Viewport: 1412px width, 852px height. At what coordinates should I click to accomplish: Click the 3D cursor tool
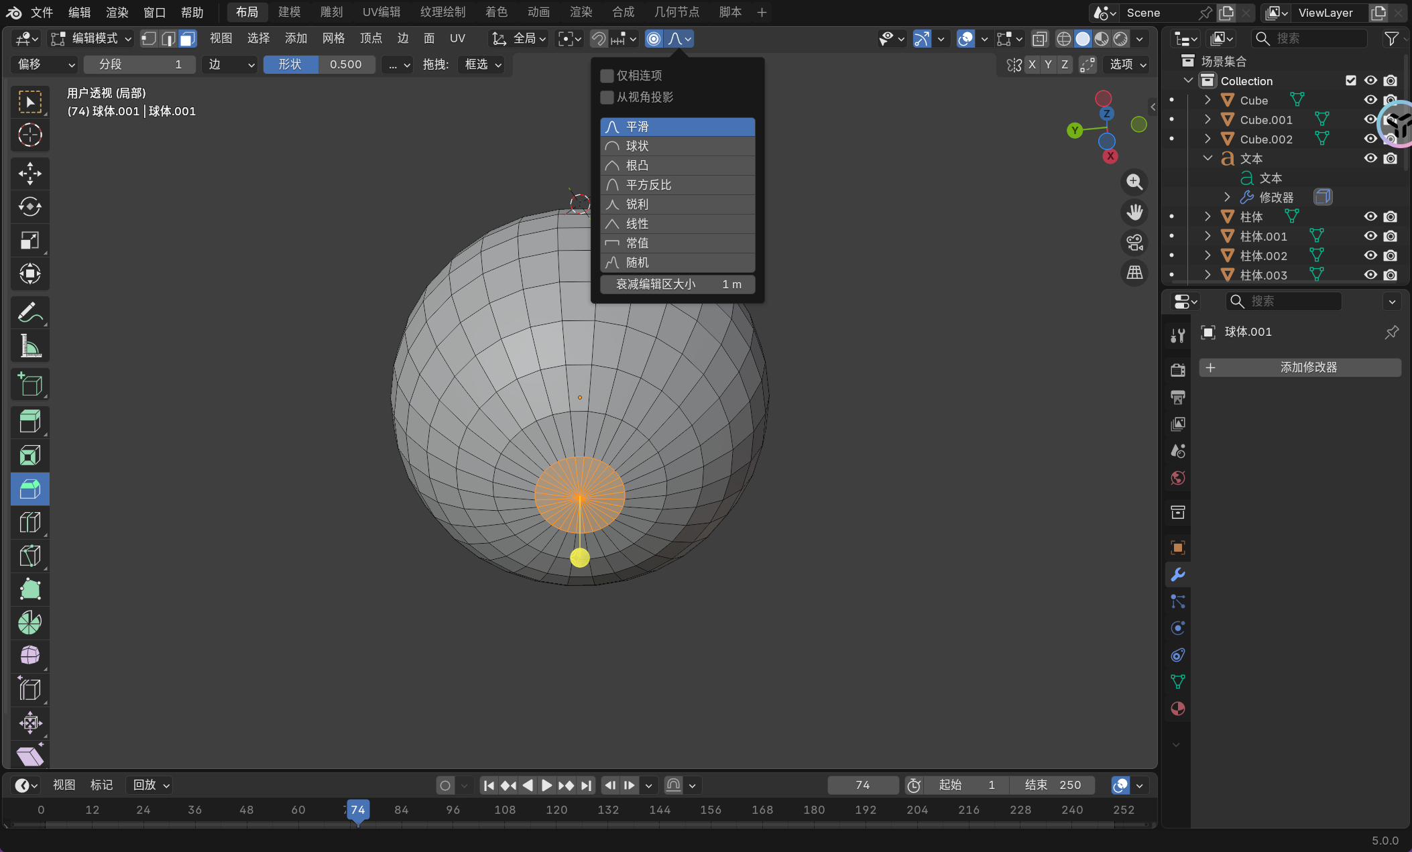coord(30,135)
